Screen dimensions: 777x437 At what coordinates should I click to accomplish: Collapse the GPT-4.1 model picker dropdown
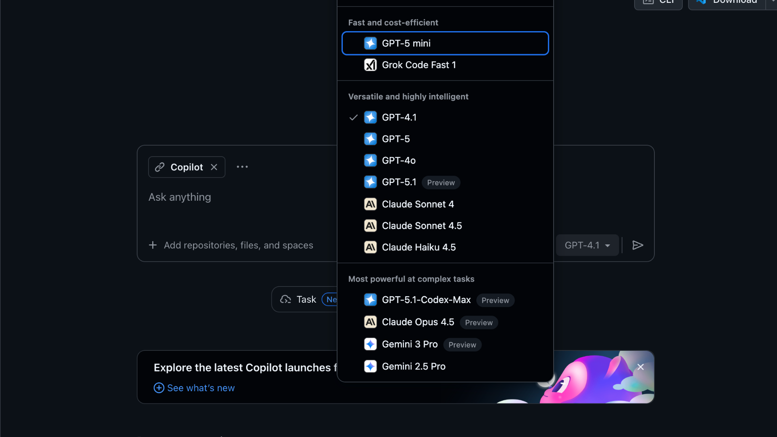point(587,245)
